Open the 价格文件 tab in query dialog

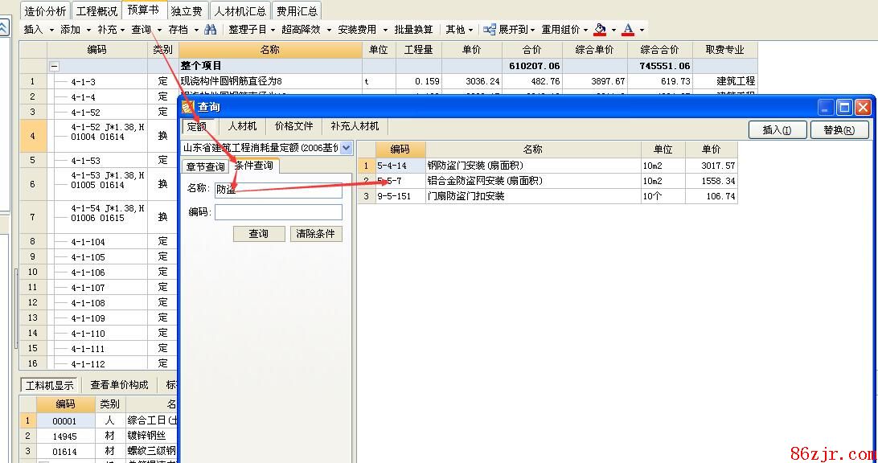[293, 126]
